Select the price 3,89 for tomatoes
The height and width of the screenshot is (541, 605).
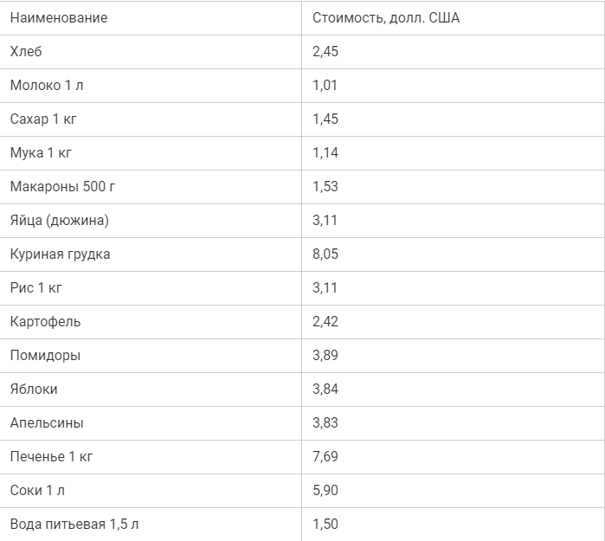(x=325, y=356)
